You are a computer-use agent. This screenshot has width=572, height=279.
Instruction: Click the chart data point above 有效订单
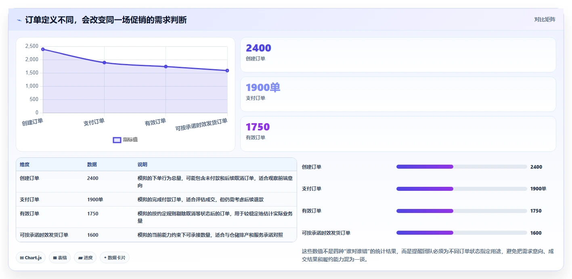click(x=166, y=66)
